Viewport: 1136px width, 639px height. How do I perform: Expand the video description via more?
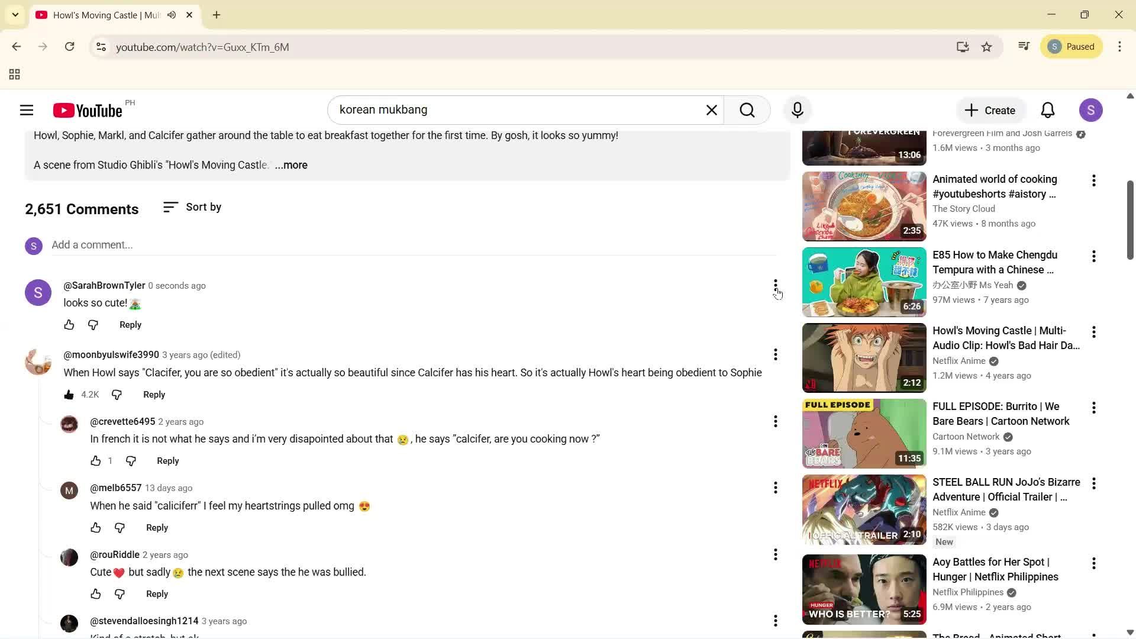coord(291,165)
